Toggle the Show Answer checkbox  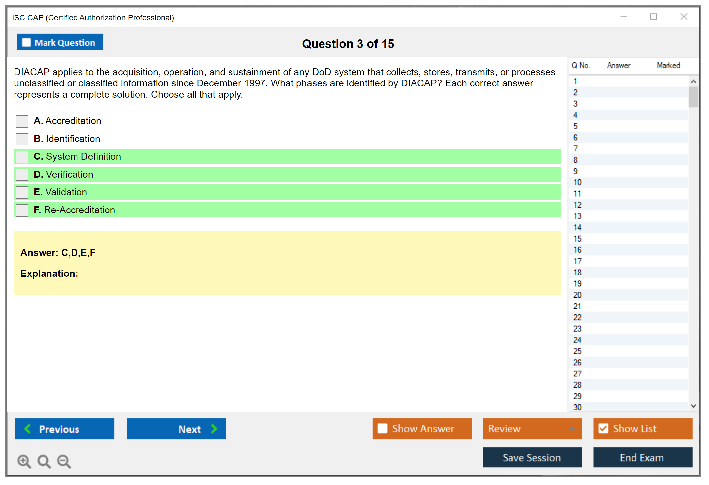(383, 428)
